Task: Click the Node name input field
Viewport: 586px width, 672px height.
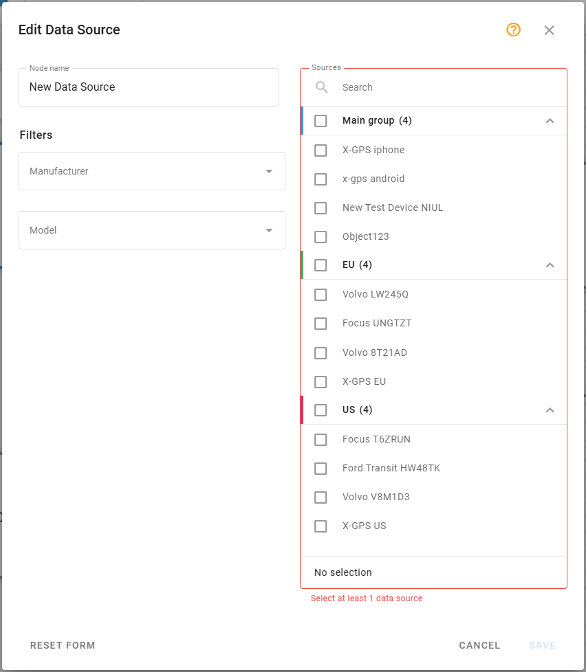Action: 149,87
